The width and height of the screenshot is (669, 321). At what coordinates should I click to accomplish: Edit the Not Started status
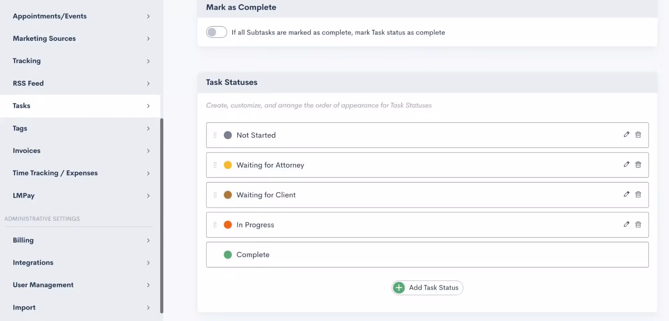click(x=626, y=135)
